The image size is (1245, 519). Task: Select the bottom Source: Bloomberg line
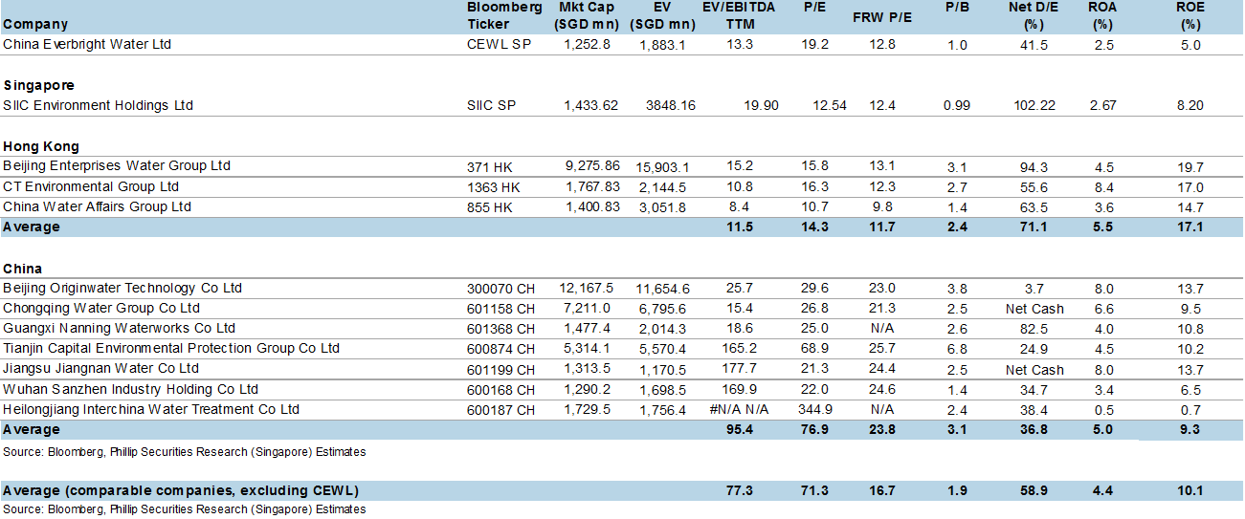point(185,509)
